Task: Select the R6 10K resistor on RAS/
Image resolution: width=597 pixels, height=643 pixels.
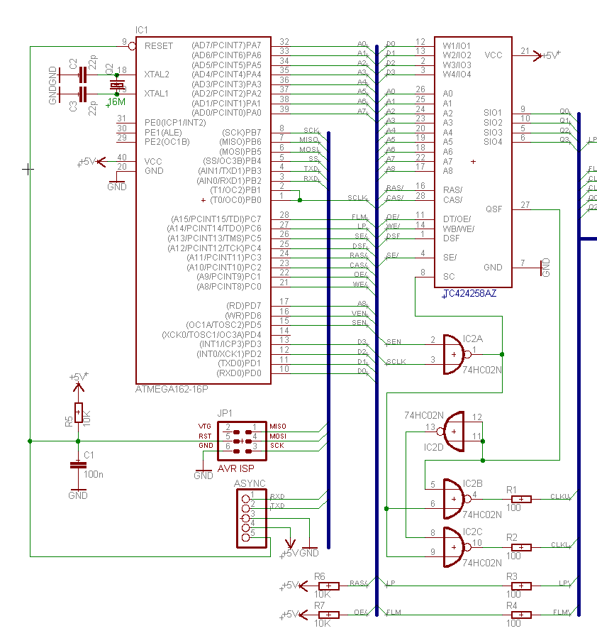Action: [x=328, y=586]
